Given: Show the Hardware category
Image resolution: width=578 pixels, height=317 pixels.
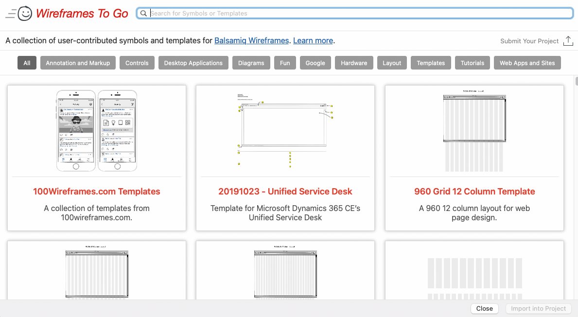Looking at the screenshot, I should pyautogui.click(x=354, y=63).
